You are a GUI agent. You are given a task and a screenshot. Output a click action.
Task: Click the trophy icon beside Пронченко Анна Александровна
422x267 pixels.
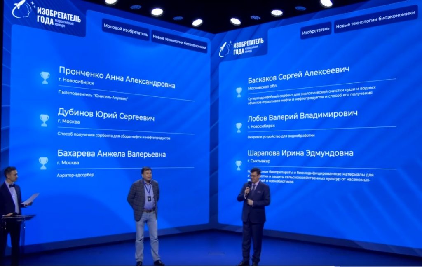pos(45,77)
